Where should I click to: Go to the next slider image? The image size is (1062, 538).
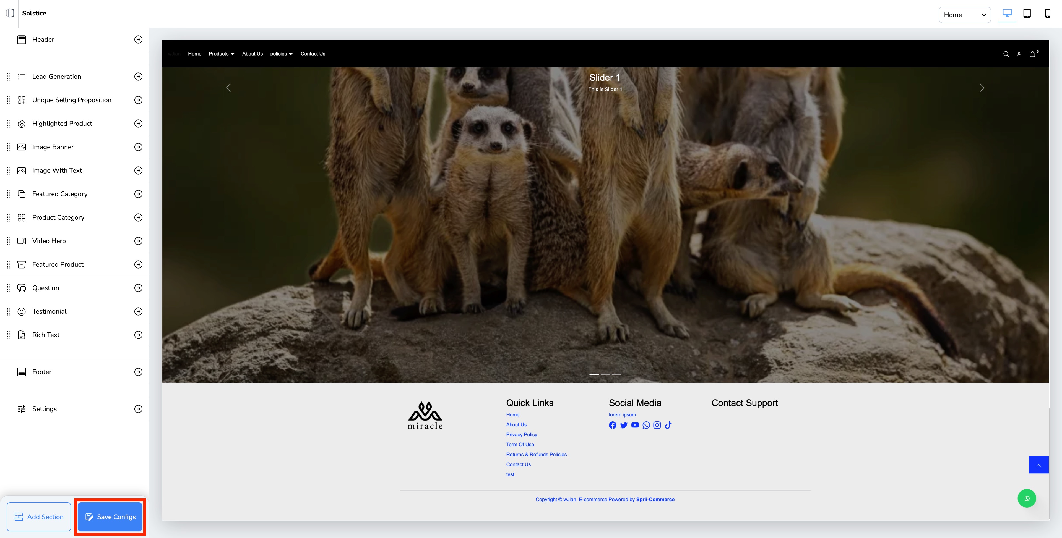click(x=982, y=88)
